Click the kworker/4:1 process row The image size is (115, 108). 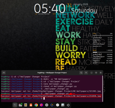tap(103, 46)
